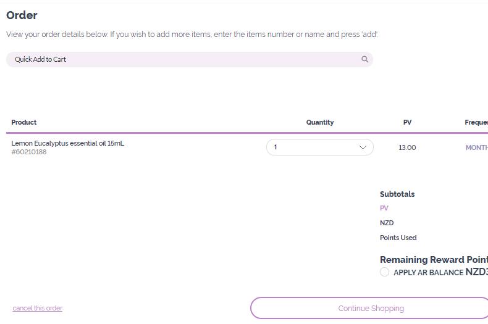The image size is (488, 324).
Task: Click the purple PV subtotal label
Action: [x=384, y=208]
